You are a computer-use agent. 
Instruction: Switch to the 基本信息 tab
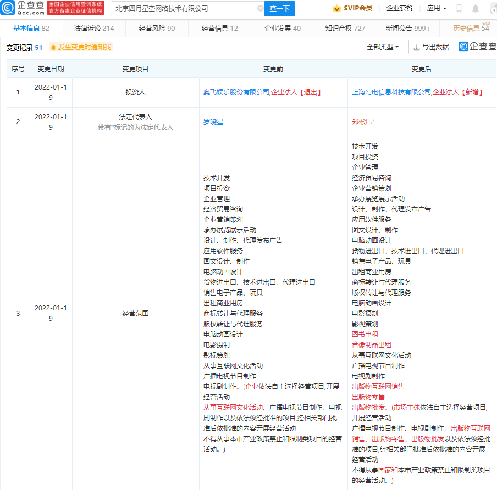(x=25, y=28)
